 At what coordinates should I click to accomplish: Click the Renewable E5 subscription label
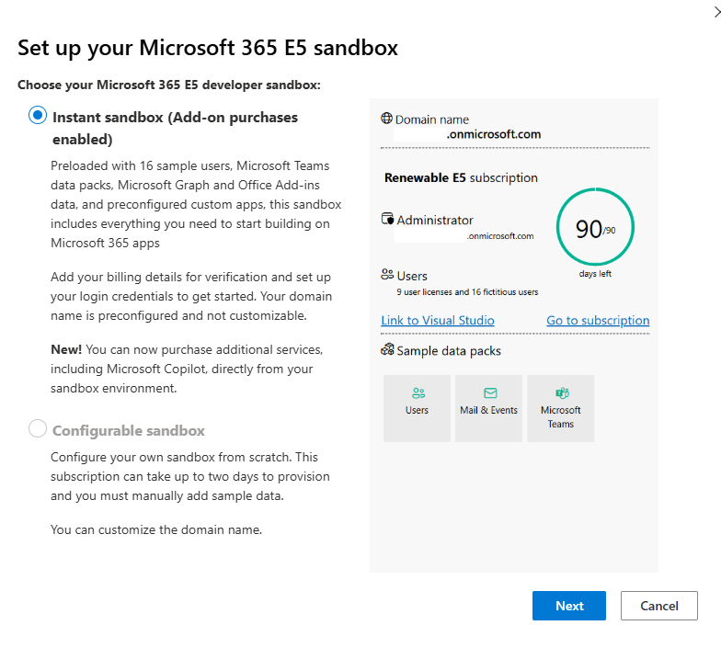tap(461, 178)
